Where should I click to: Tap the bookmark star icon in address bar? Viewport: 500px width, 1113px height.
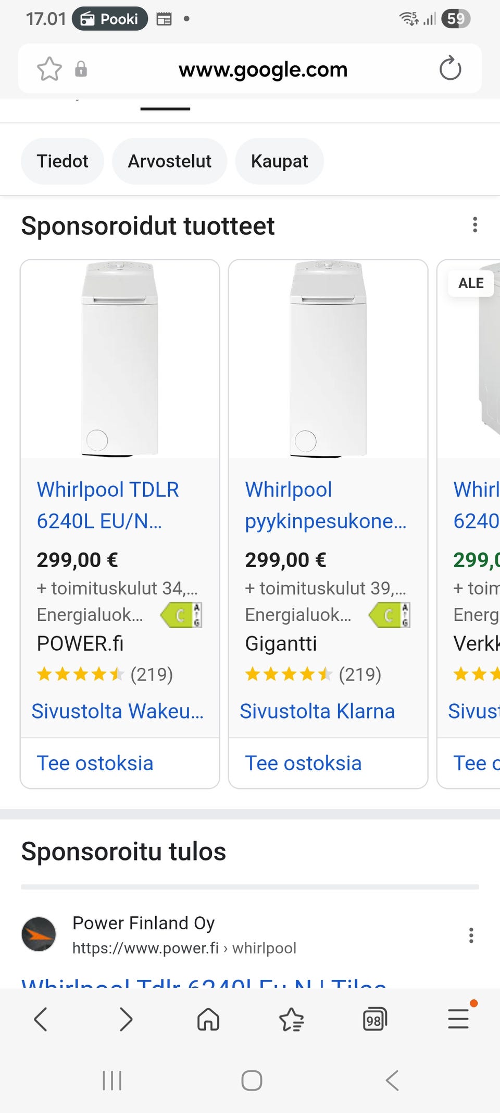click(x=49, y=69)
